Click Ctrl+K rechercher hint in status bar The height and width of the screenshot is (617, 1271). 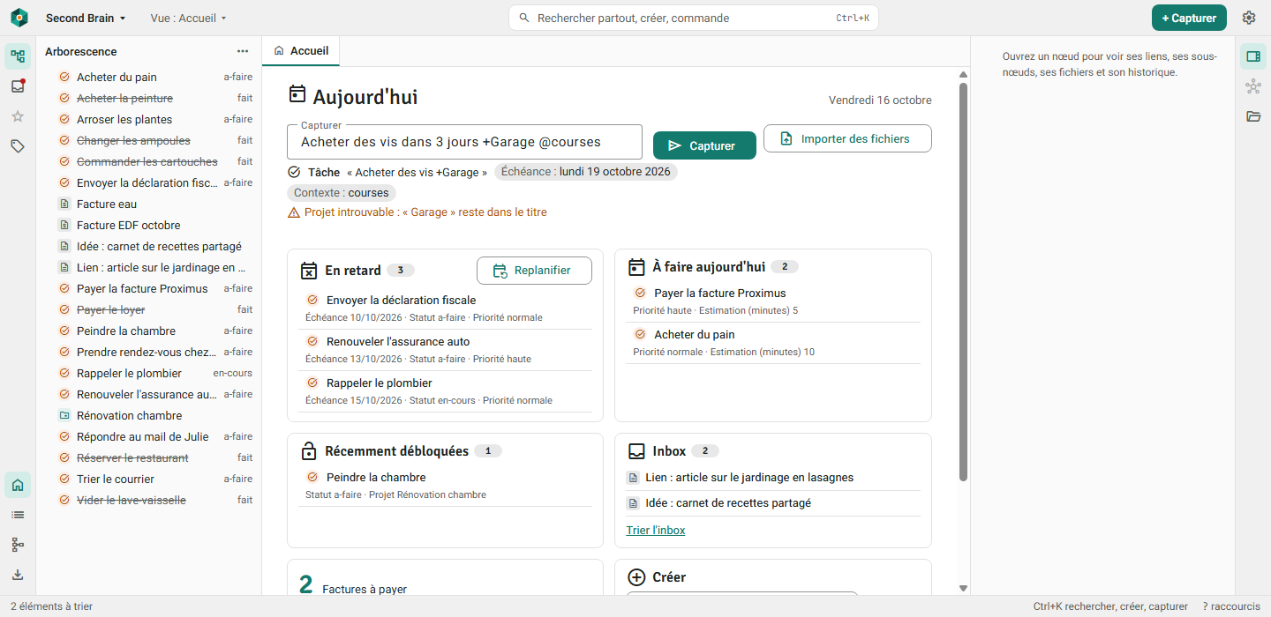pyautogui.click(x=1110, y=606)
